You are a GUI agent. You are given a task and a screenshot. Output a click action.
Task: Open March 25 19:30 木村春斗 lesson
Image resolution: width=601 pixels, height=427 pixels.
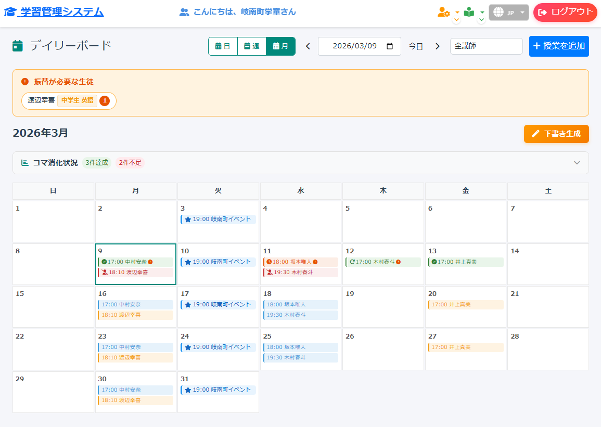[301, 357]
